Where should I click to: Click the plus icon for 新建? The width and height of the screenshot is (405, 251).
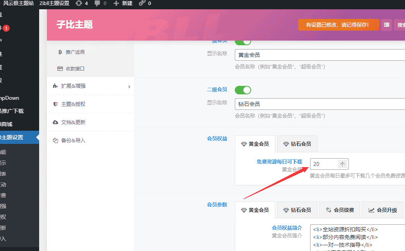click(x=116, y=3)
